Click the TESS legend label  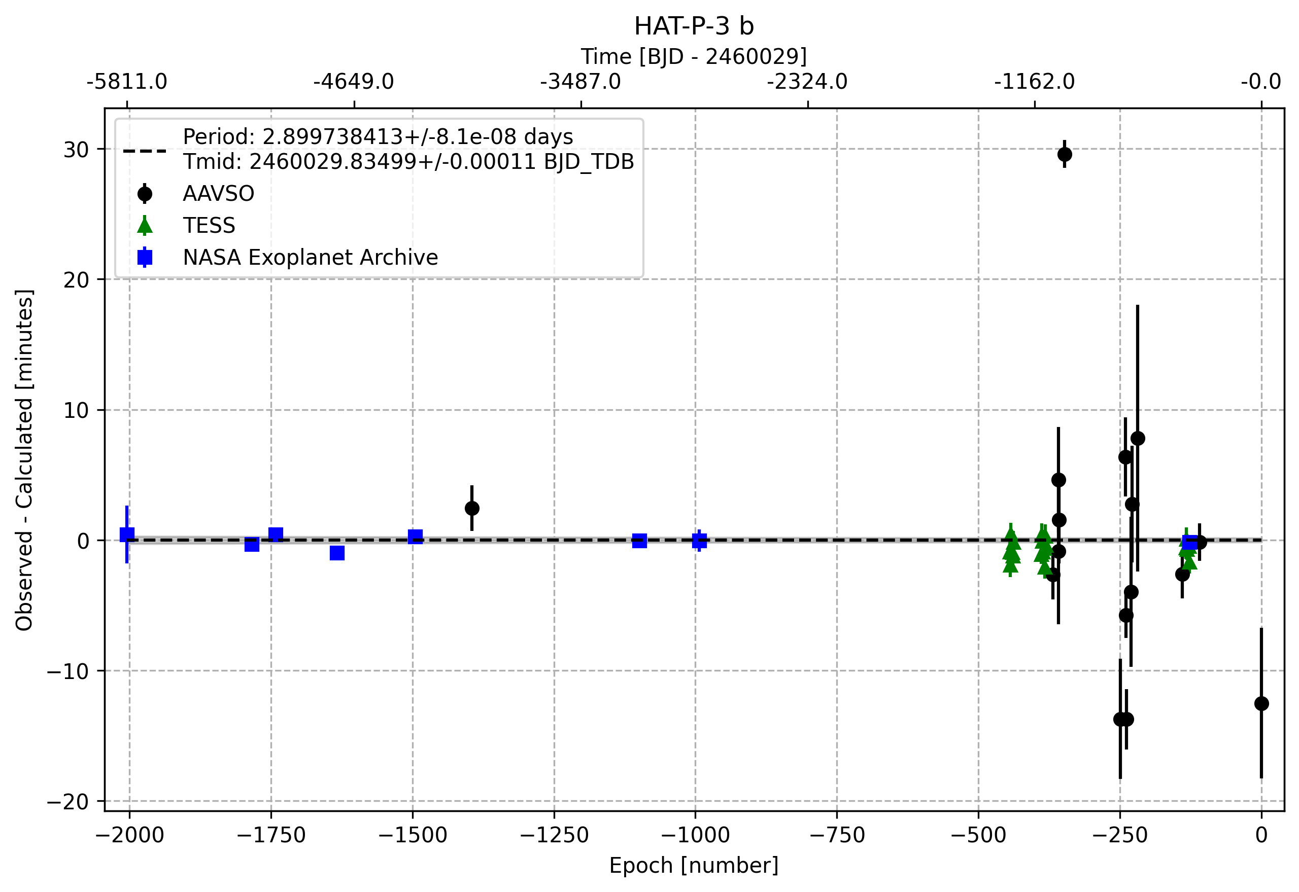click(209, 226)
